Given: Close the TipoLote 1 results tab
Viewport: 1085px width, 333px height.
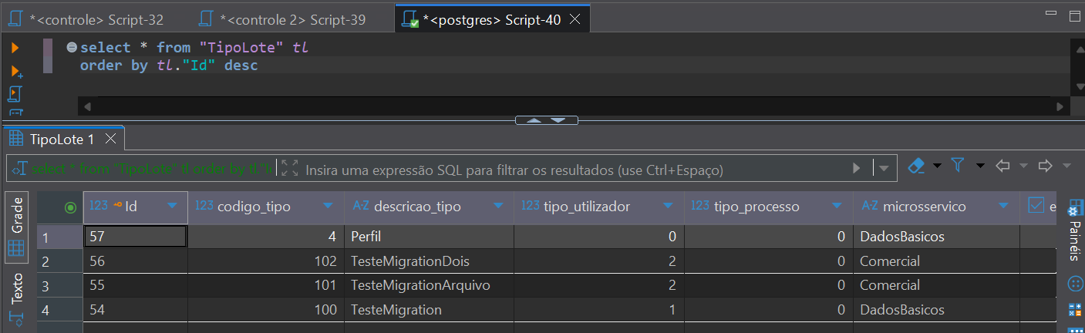Looking at the screenshot, I should pyautogui.click(x=110, y=140).
